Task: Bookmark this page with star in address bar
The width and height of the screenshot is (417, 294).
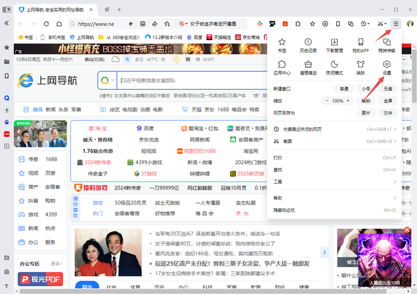Action: tap(167, 24)
